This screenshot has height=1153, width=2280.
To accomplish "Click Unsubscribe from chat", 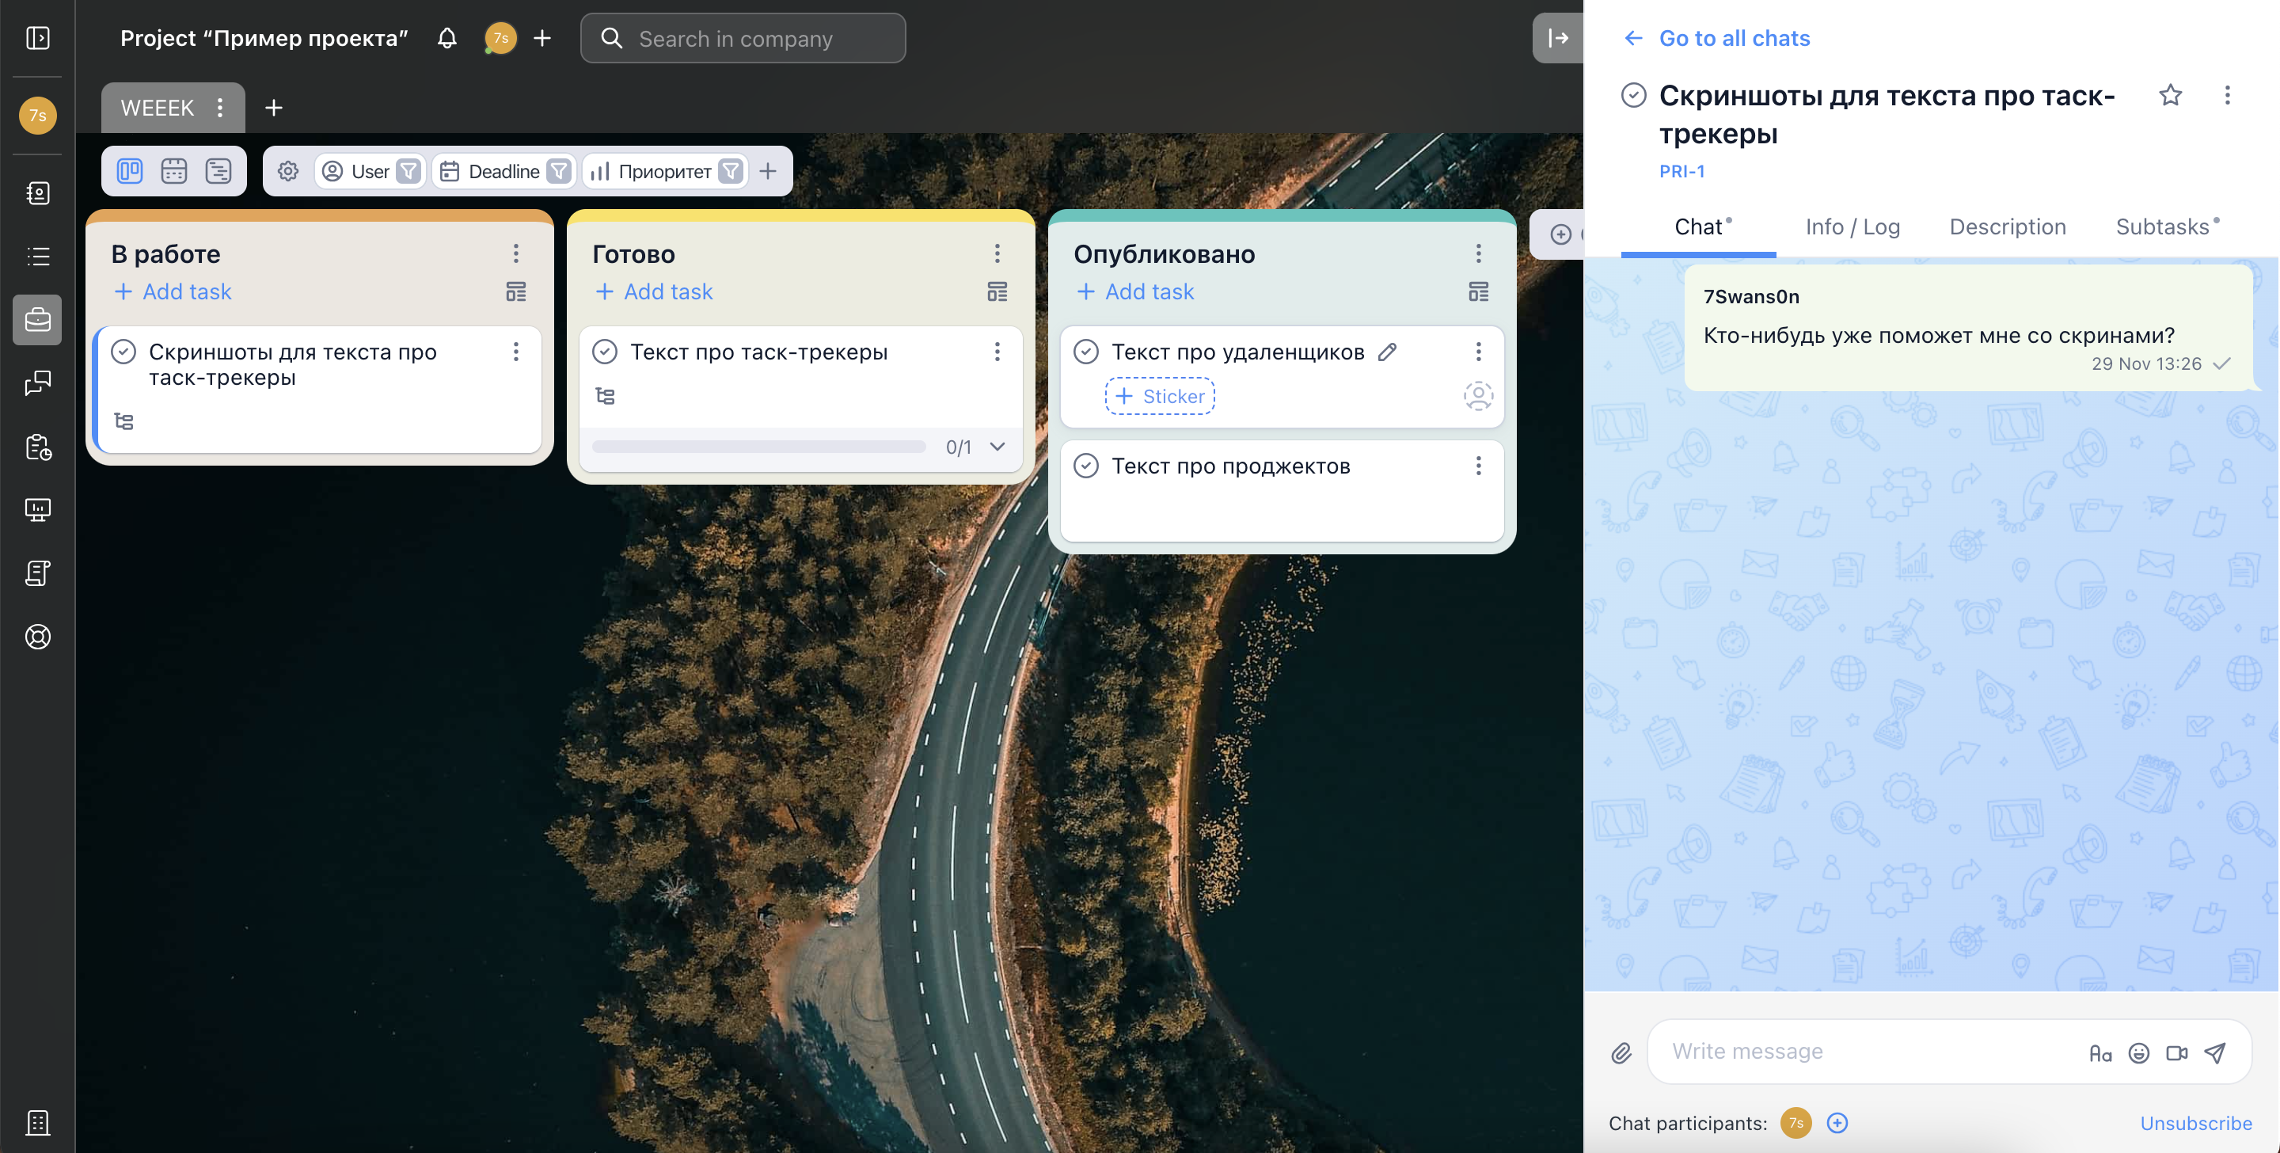I will (x=2195, y=1123).
